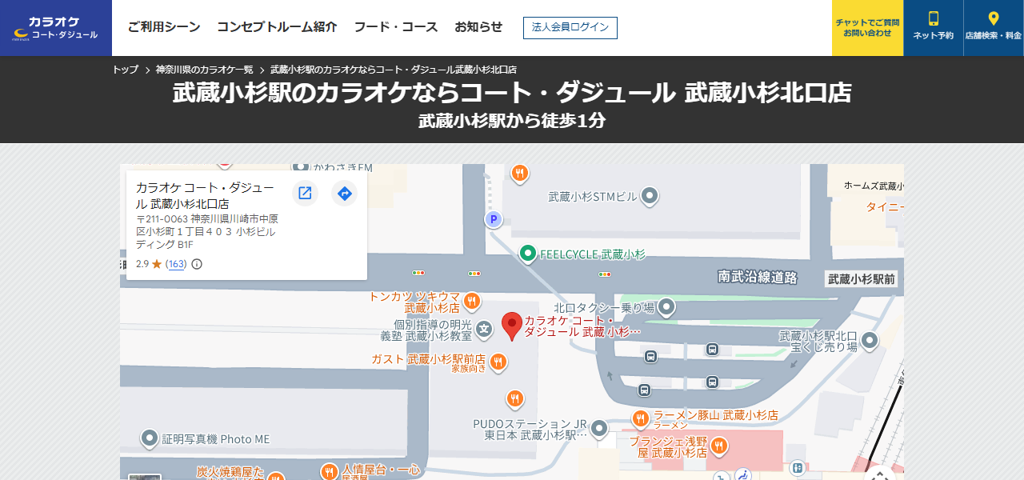Click the map directions arrow icon
This screenshot has height=480, width=1024.
pyautogui.click(x=344, y=193)
